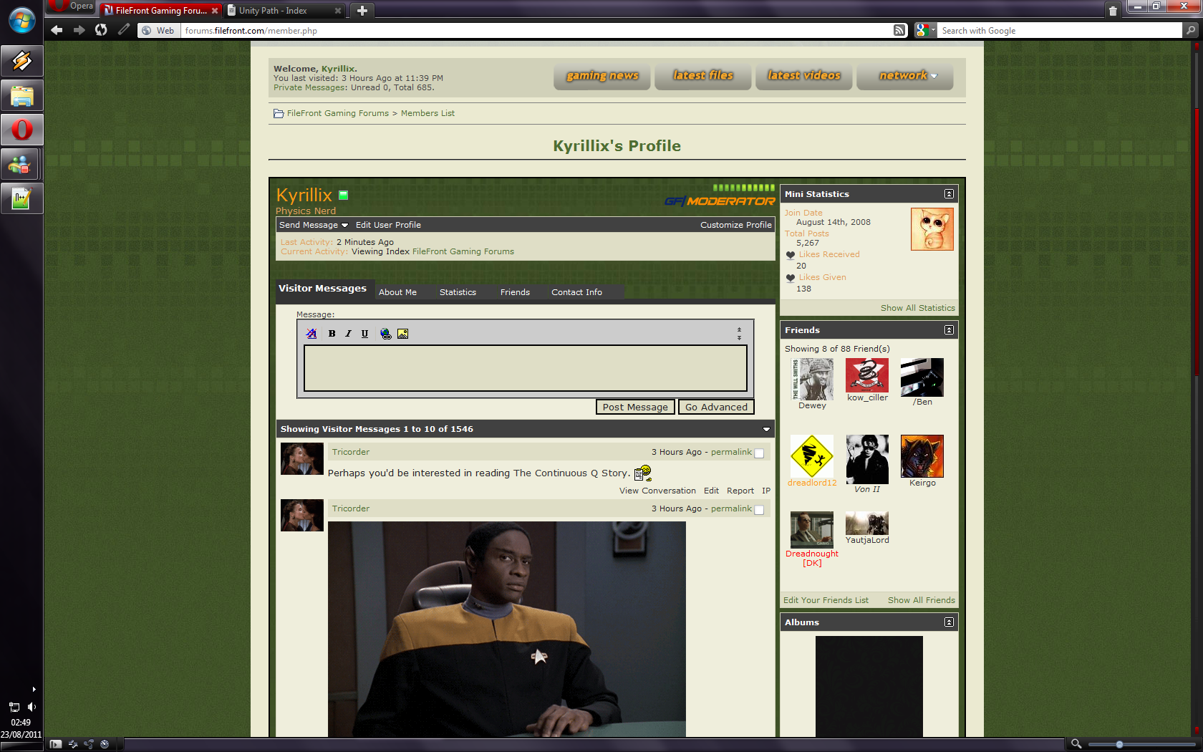Click Customize Profile
1203x752 pixels.
coord(735,225)
